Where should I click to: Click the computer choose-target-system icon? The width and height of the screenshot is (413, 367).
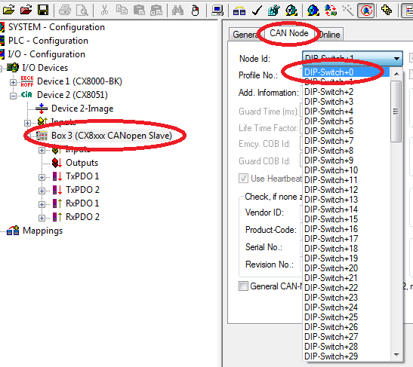[217, 11]
